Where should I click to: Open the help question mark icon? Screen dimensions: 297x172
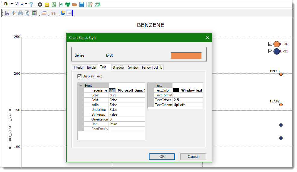point(31,4)
